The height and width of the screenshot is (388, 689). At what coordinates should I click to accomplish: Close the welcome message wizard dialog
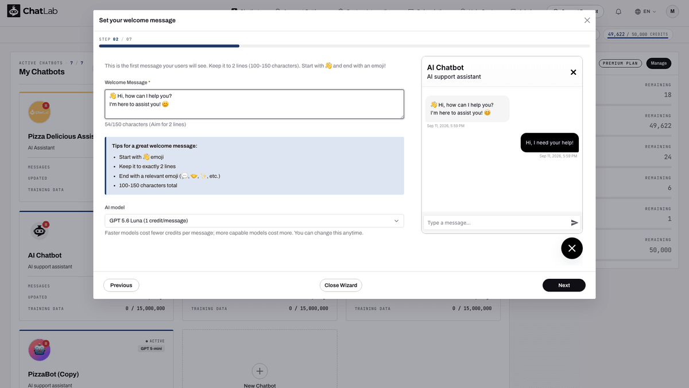tap(587, 20)
